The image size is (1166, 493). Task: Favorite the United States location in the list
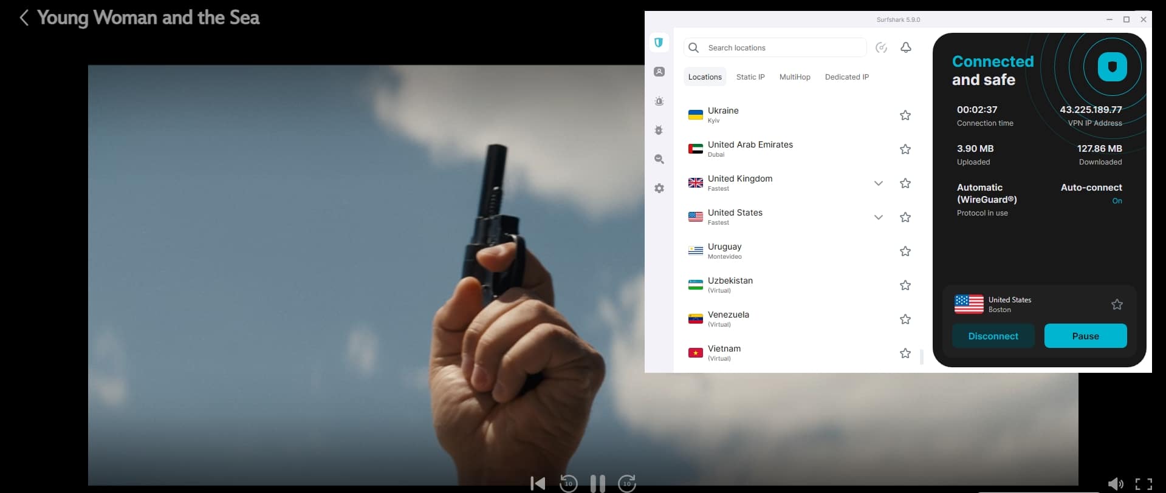(905, 217)
